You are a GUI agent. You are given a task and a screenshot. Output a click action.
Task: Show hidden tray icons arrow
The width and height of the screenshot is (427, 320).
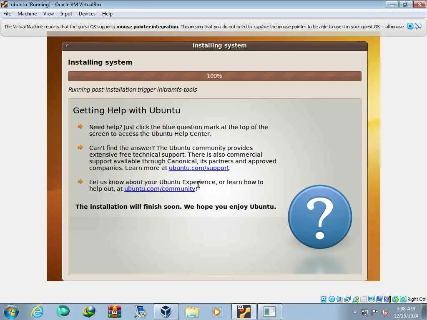pyautogui.click(x=354, y=312)
